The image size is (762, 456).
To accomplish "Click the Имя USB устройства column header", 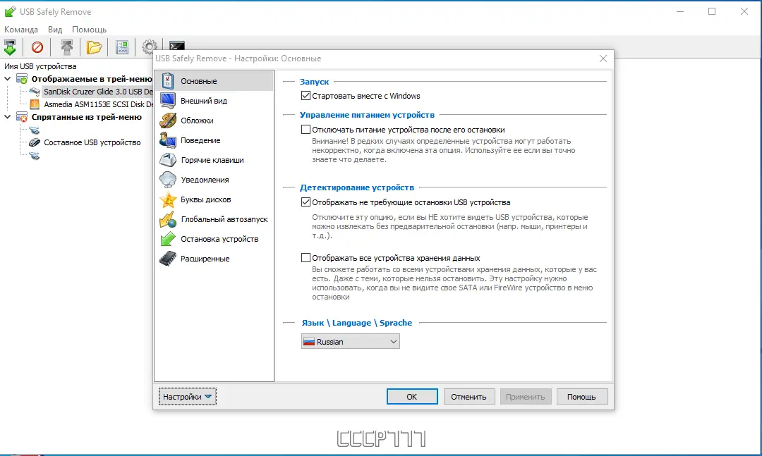I will pos(40,66).
